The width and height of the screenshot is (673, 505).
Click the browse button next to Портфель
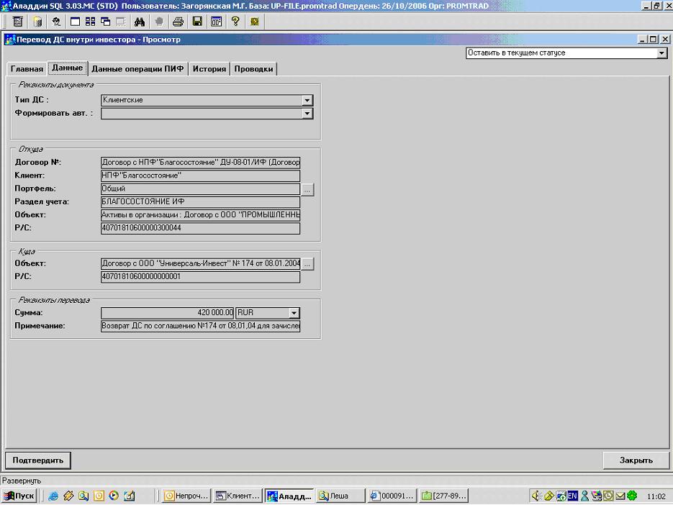click(x=307, y=189)
